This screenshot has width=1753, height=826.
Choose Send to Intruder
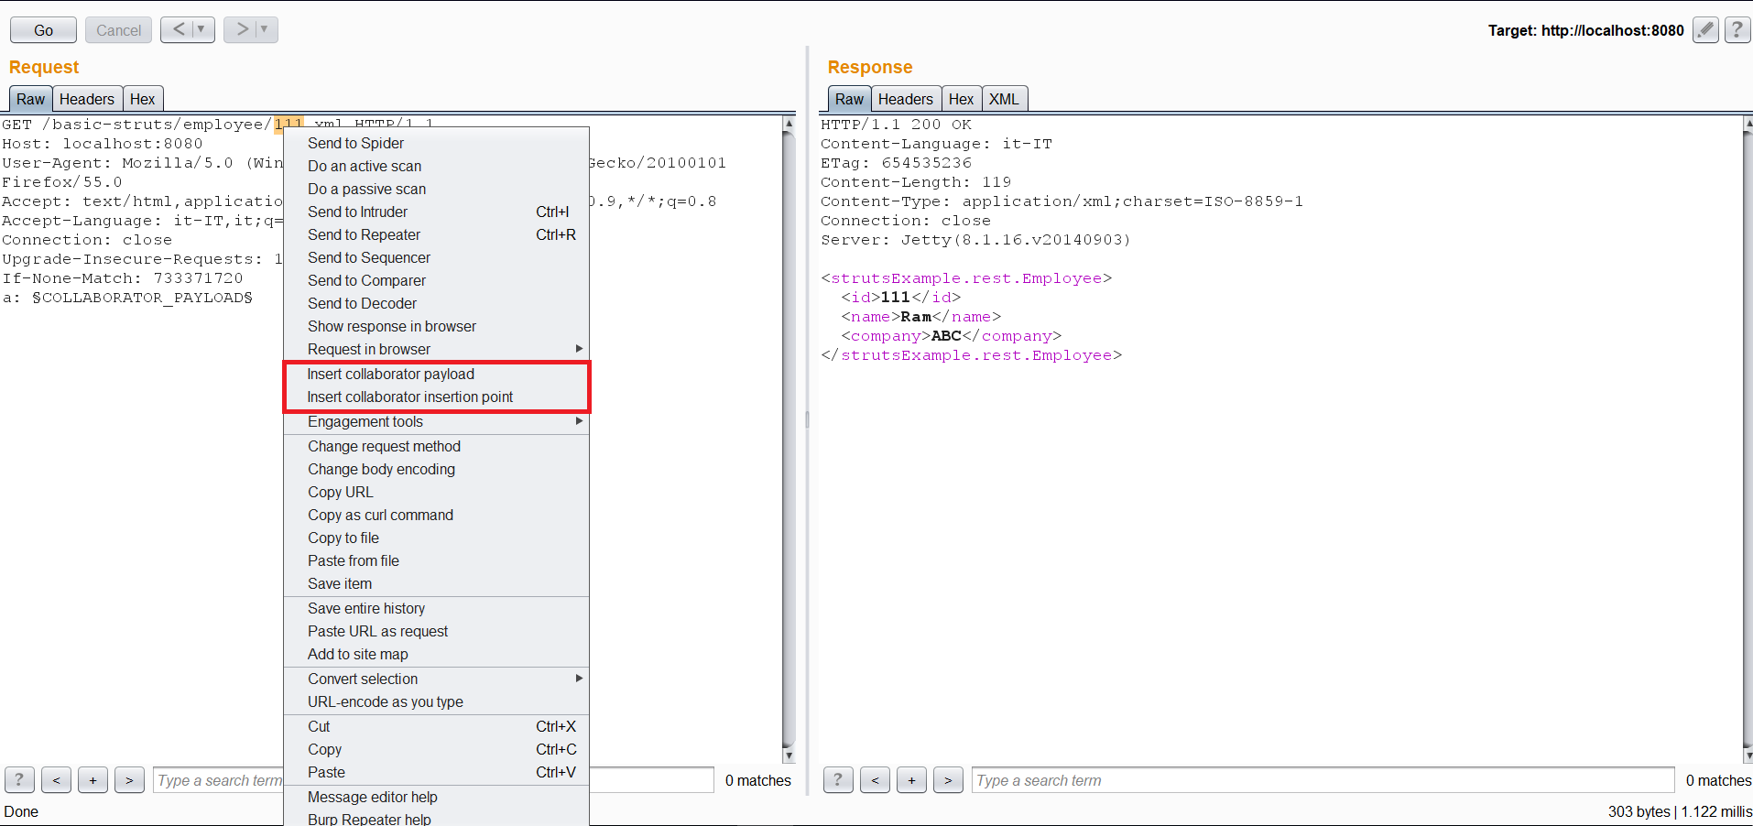(436, 212)
